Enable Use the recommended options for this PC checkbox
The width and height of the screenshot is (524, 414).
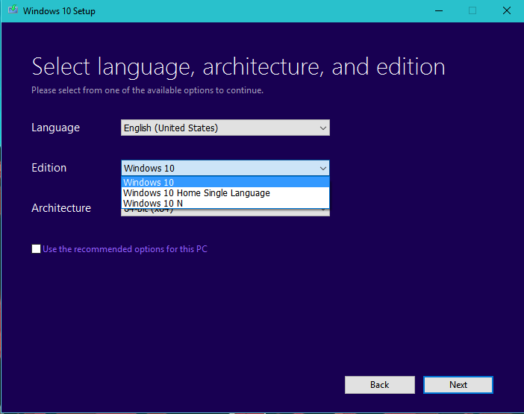[x=36, y=248]
